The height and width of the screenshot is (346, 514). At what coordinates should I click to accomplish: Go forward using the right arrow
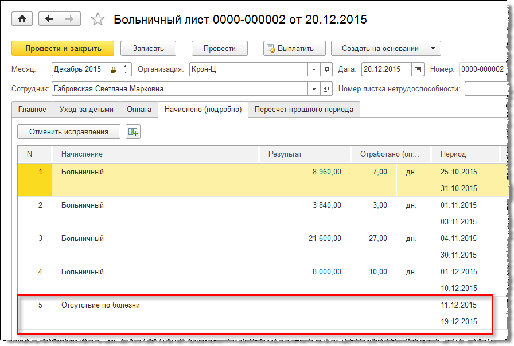pos(69,19)
